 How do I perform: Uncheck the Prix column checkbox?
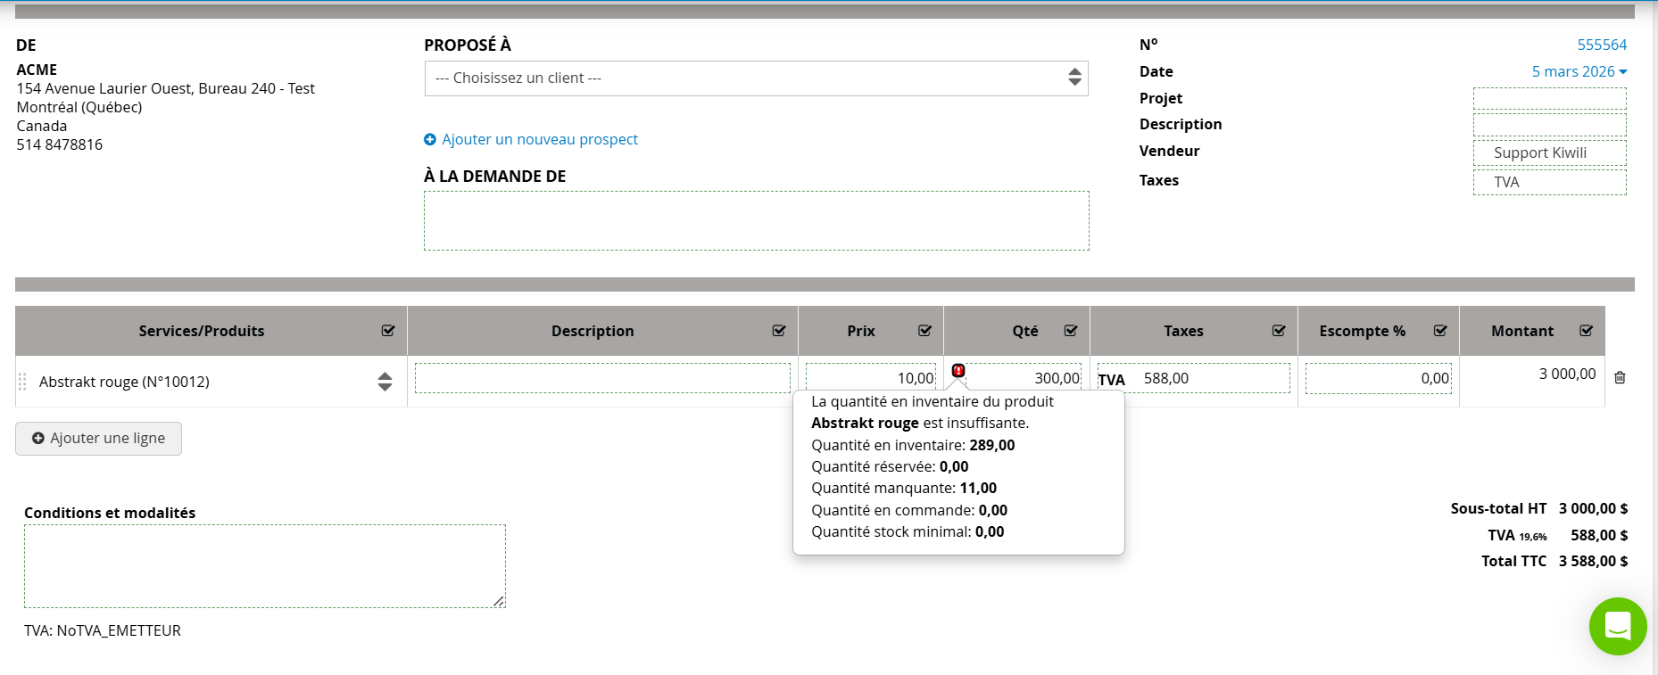pos(924,331)
